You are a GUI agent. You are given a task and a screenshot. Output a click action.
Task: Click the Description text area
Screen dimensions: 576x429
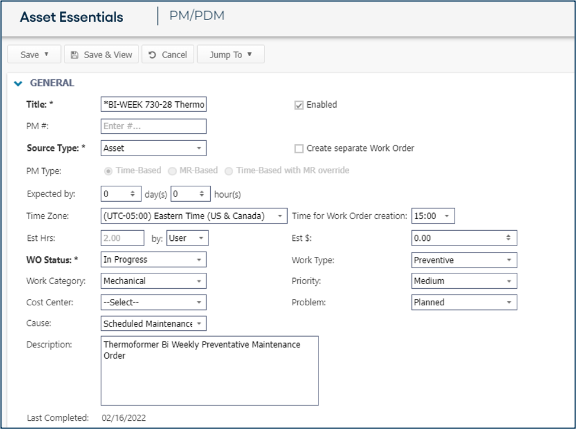tap(210, 370)
